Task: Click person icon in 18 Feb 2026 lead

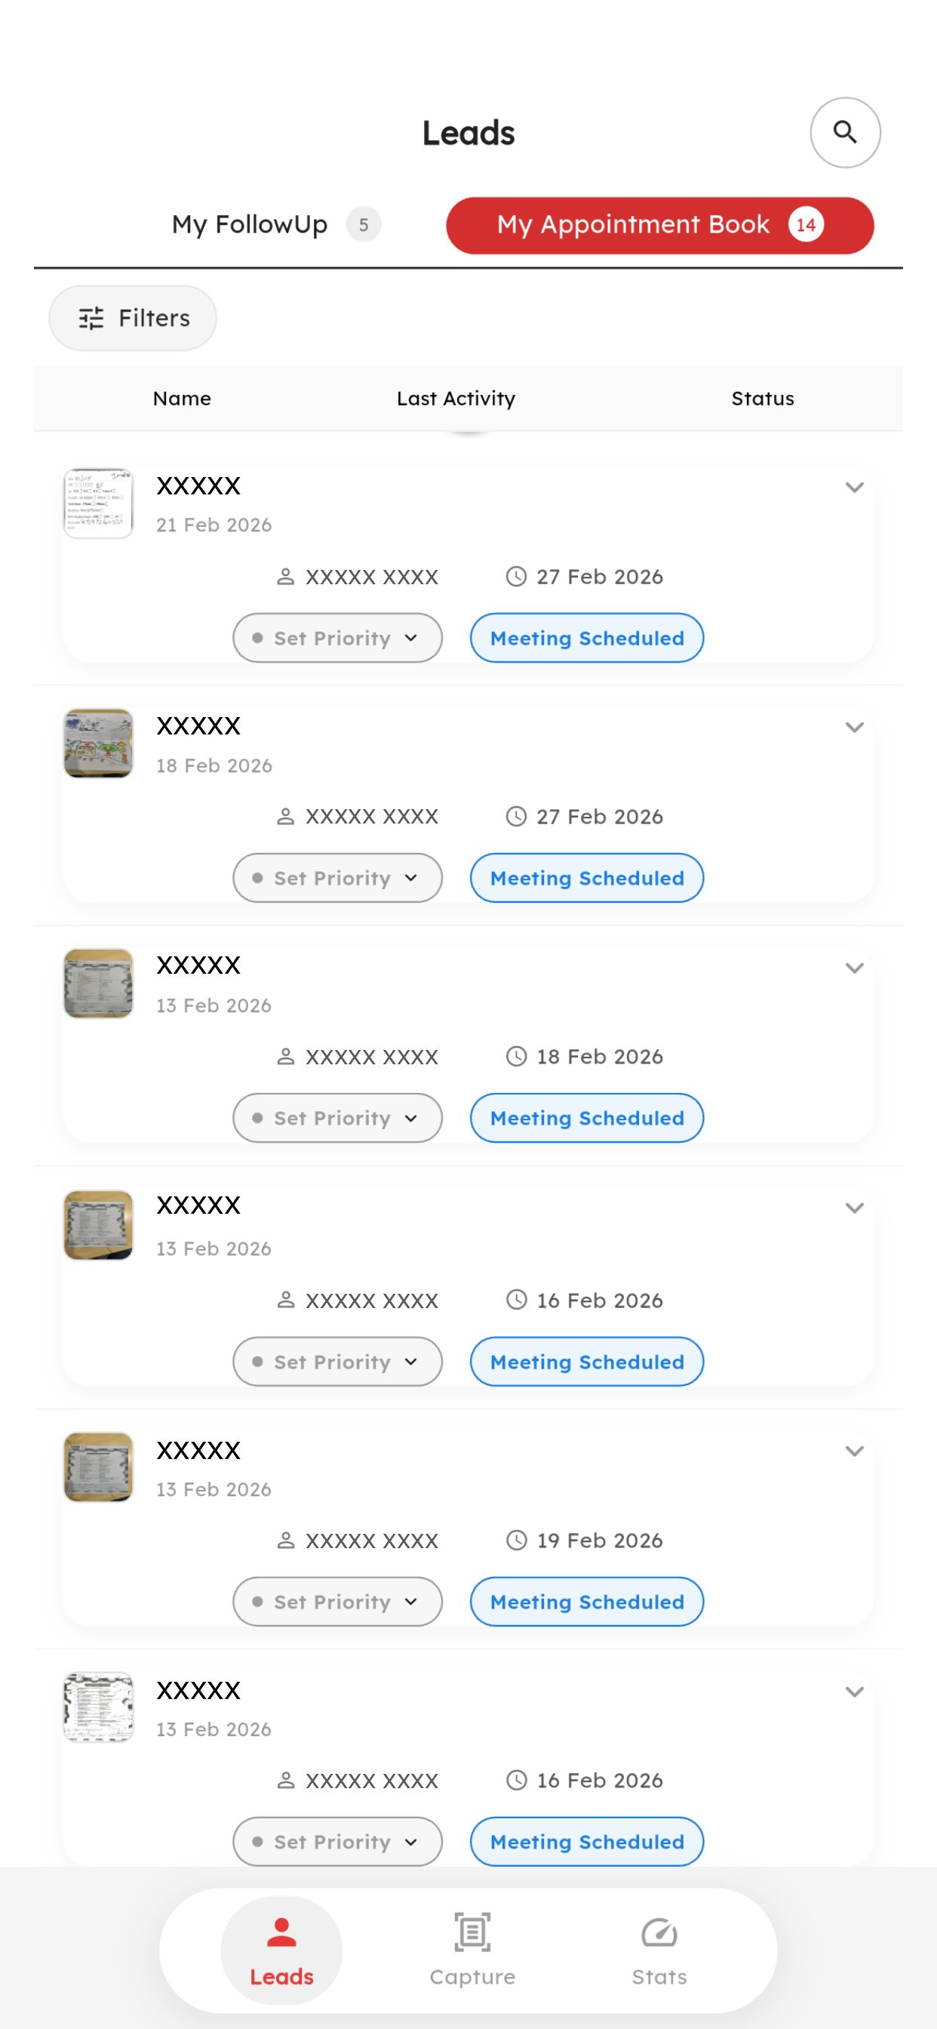Action: [x=286, y=817]
